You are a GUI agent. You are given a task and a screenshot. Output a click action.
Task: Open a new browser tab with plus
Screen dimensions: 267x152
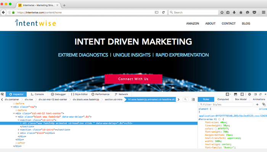[64, 5]
